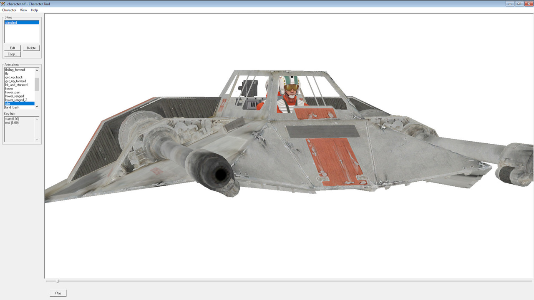Click the Play button
Image resolution: width=534 pixels, height=300 pixels.
[58, 293]
